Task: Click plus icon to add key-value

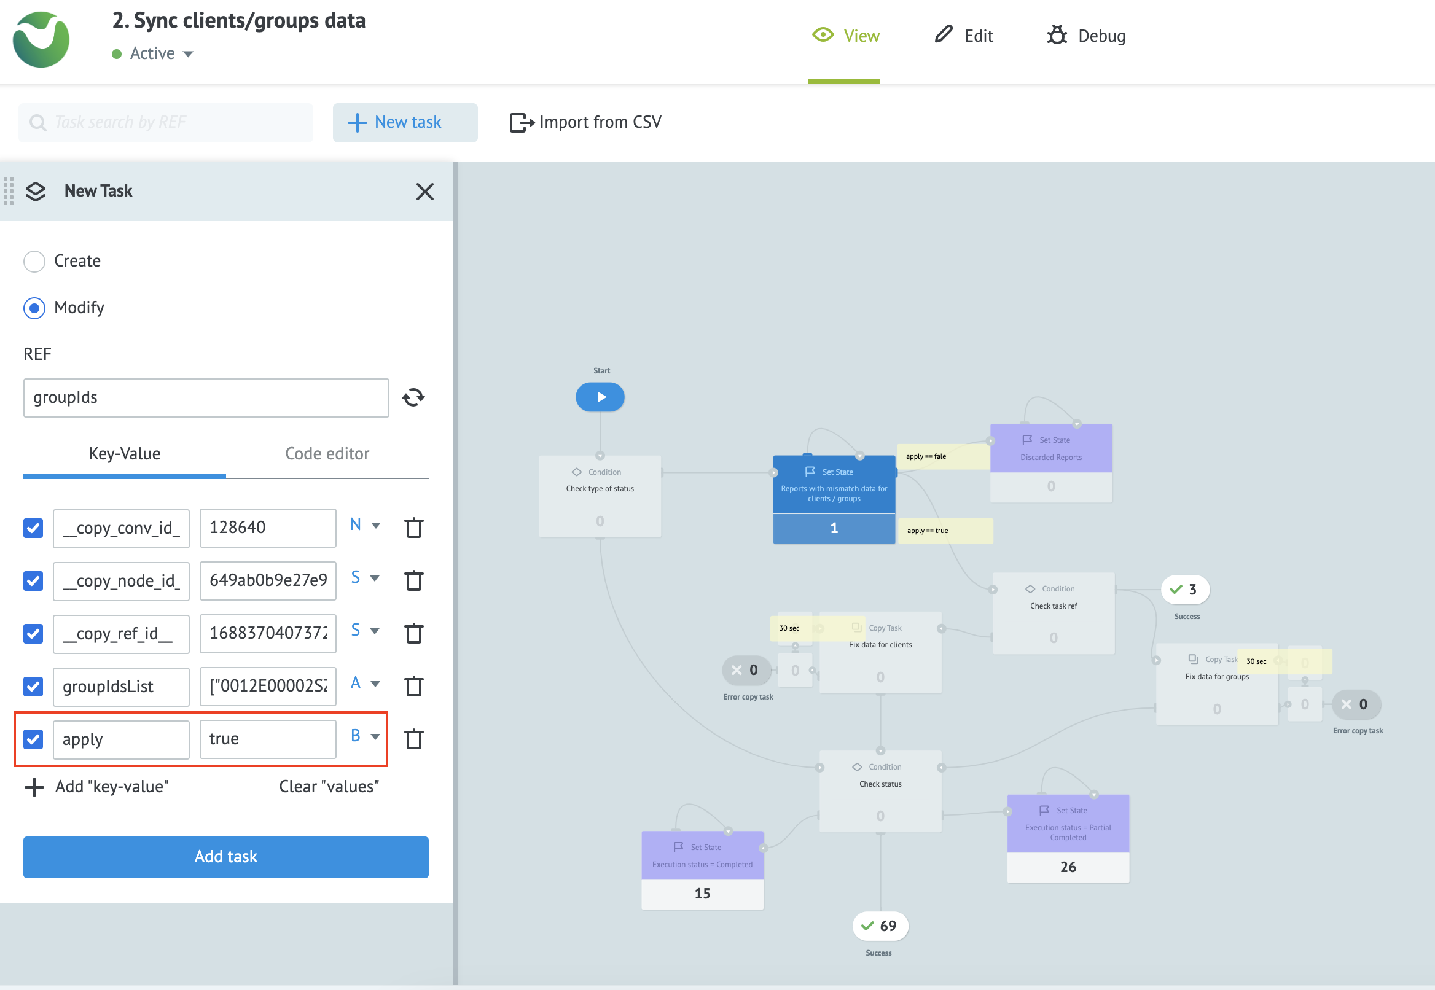Action: pyautogui.click(x=34, y=787)
